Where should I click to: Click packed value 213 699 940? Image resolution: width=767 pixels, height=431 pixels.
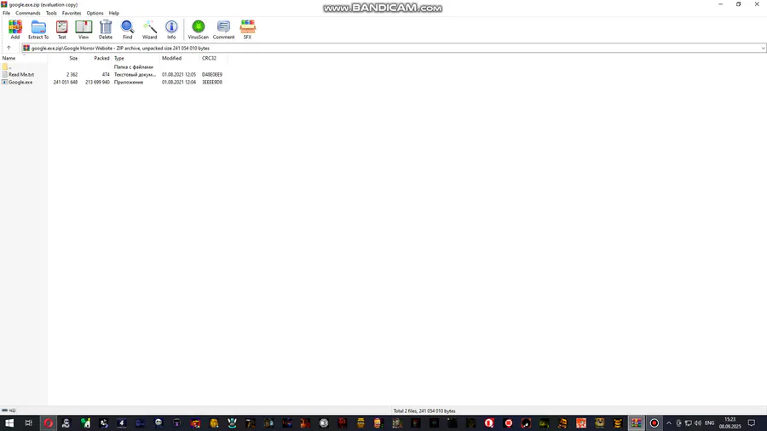(97, 83)
